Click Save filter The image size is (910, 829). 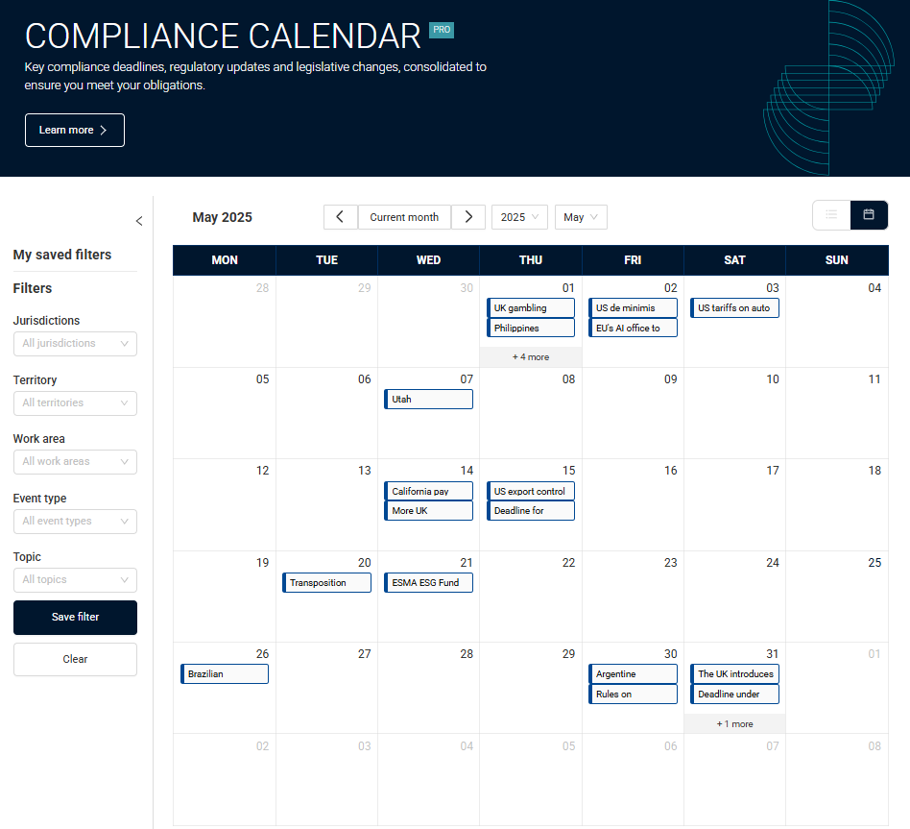(75, 618)
